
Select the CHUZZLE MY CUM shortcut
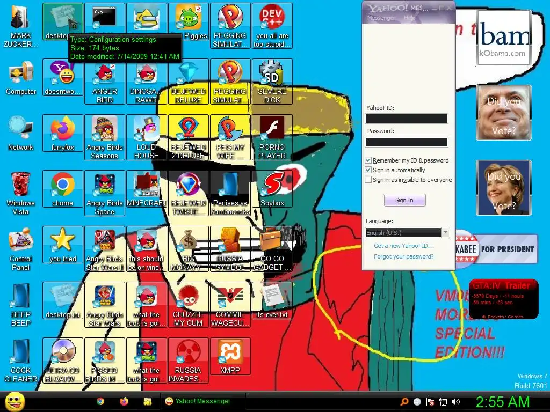point(189,305)
